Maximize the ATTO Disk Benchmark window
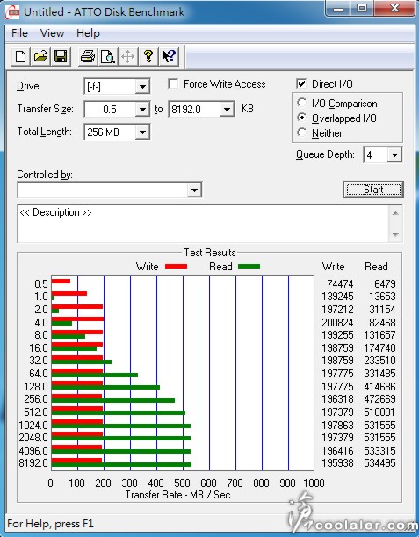Viewport: 419px width, 537px height. (x=362, y=8)
